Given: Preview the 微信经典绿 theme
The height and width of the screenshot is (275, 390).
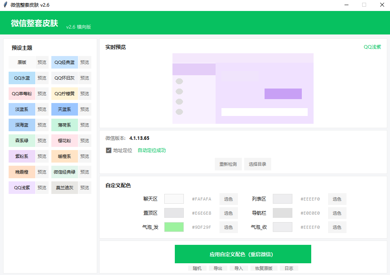Looking at the screenshot, I should pos(85,172).
